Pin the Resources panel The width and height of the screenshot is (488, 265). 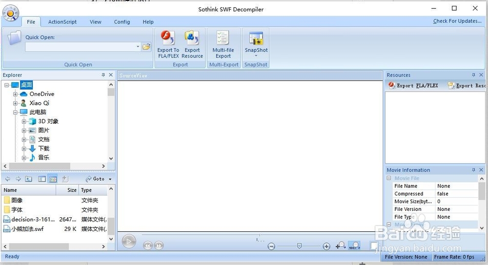(x=474, y=75)
